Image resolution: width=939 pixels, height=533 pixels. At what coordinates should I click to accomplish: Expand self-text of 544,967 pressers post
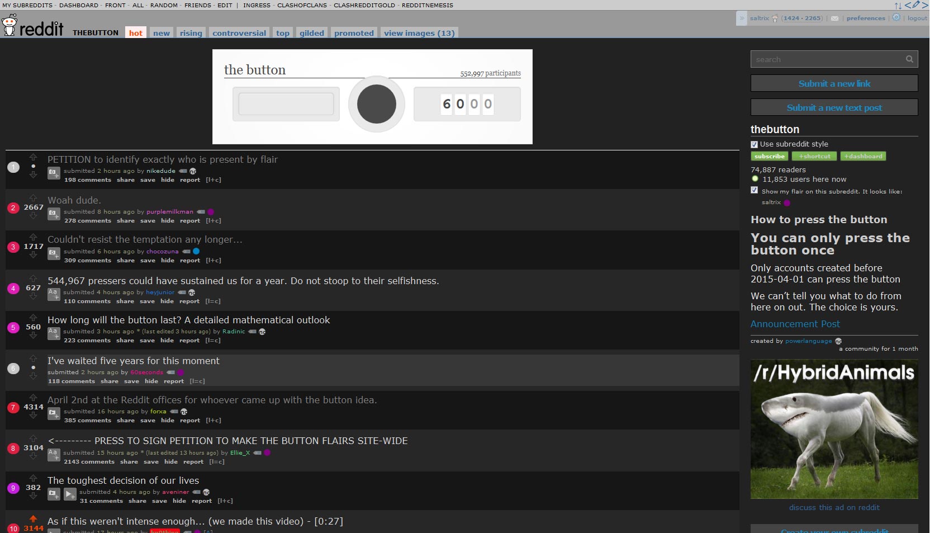tap(54, 294)
